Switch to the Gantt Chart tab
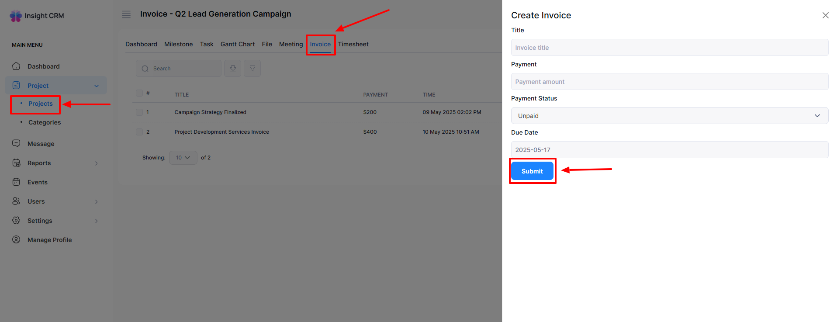This screenshot has height=322, width=837. click(237, 44)
